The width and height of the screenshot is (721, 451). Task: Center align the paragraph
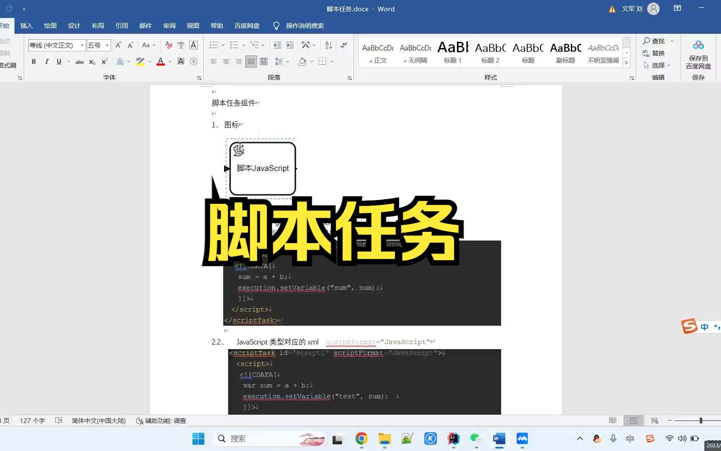(226, 61)
